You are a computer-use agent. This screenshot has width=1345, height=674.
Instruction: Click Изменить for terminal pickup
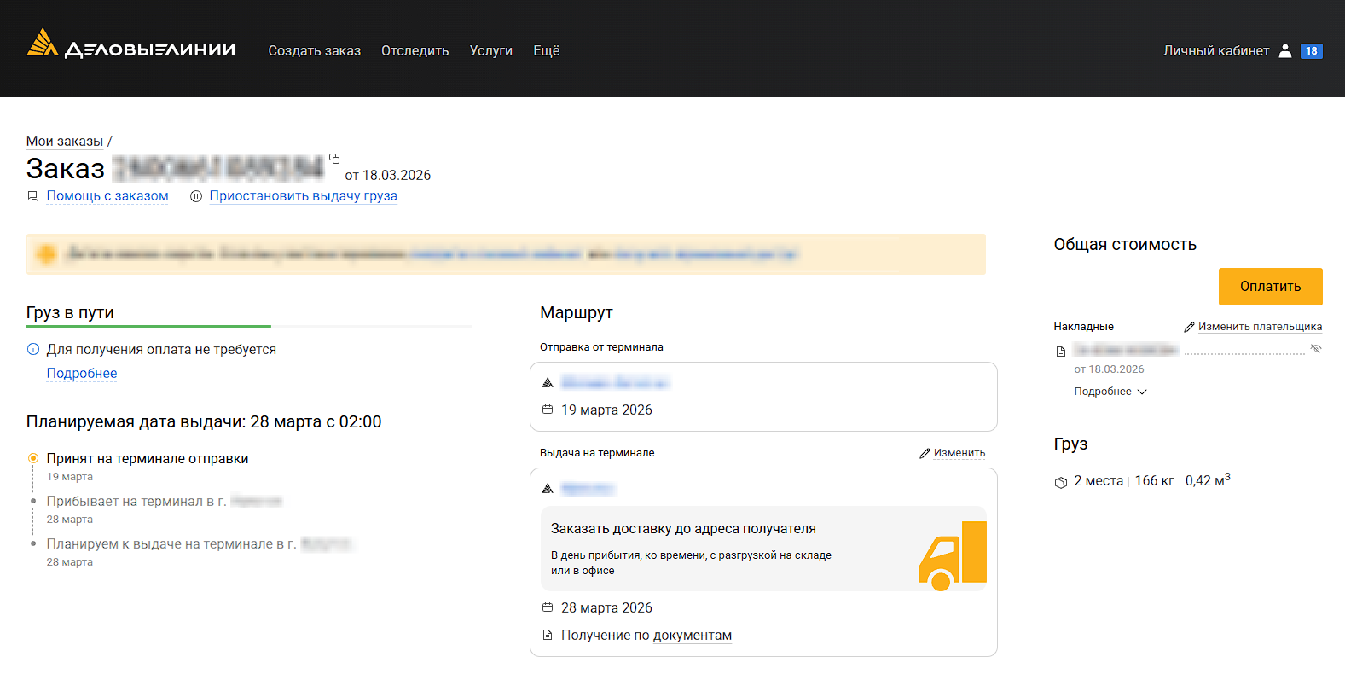click(959, 453)
